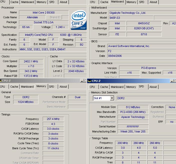
Task: Click the CAS# Latency value '3.0 clocks'
Action: (x=53, y=129)
